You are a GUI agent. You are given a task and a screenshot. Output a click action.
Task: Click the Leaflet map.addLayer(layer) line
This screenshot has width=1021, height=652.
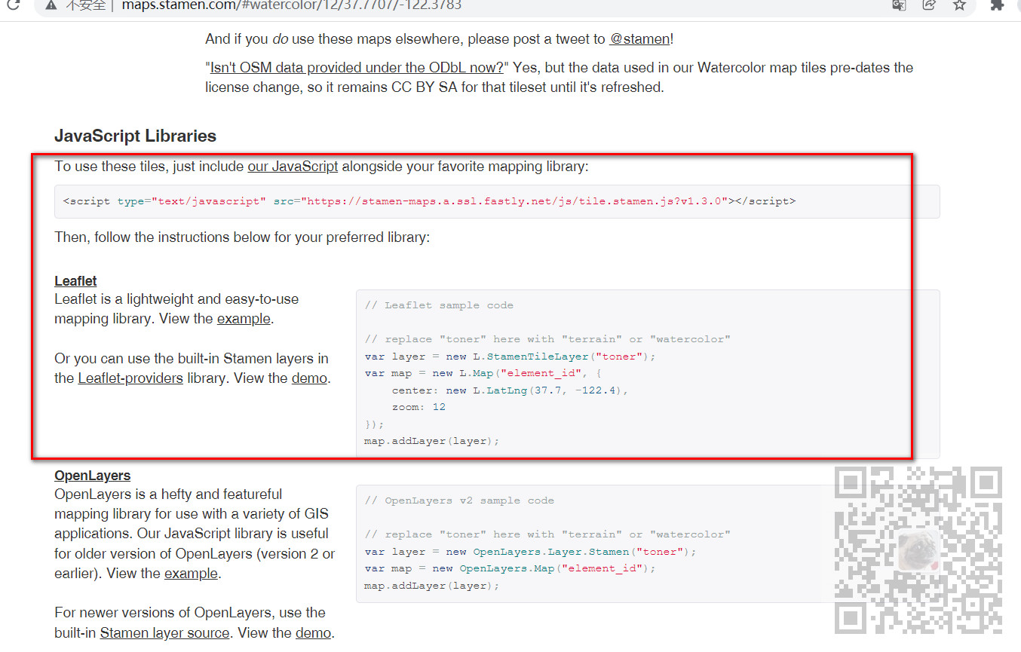tap(432, 440)
